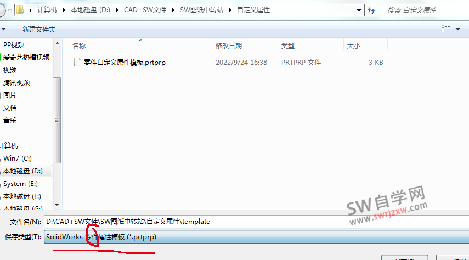
Task: Click 本地磁盘 (D:) in the breadcrumb
Action: (91, 10)
